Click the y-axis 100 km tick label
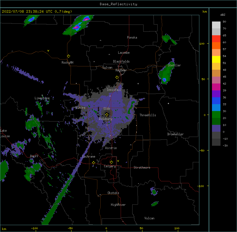Image resolution: width=237 pixels, height=232 pixels. click(202, 44)
